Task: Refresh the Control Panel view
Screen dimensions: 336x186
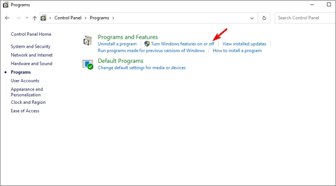Action: pyautogui.click(x=264, y=18)
